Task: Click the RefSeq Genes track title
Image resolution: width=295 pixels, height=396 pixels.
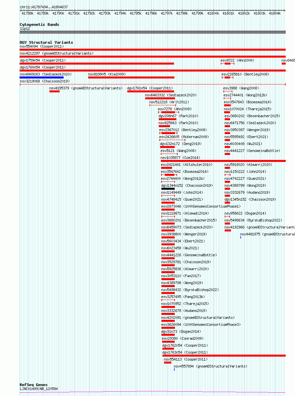Action: click(x=33, y=385)
